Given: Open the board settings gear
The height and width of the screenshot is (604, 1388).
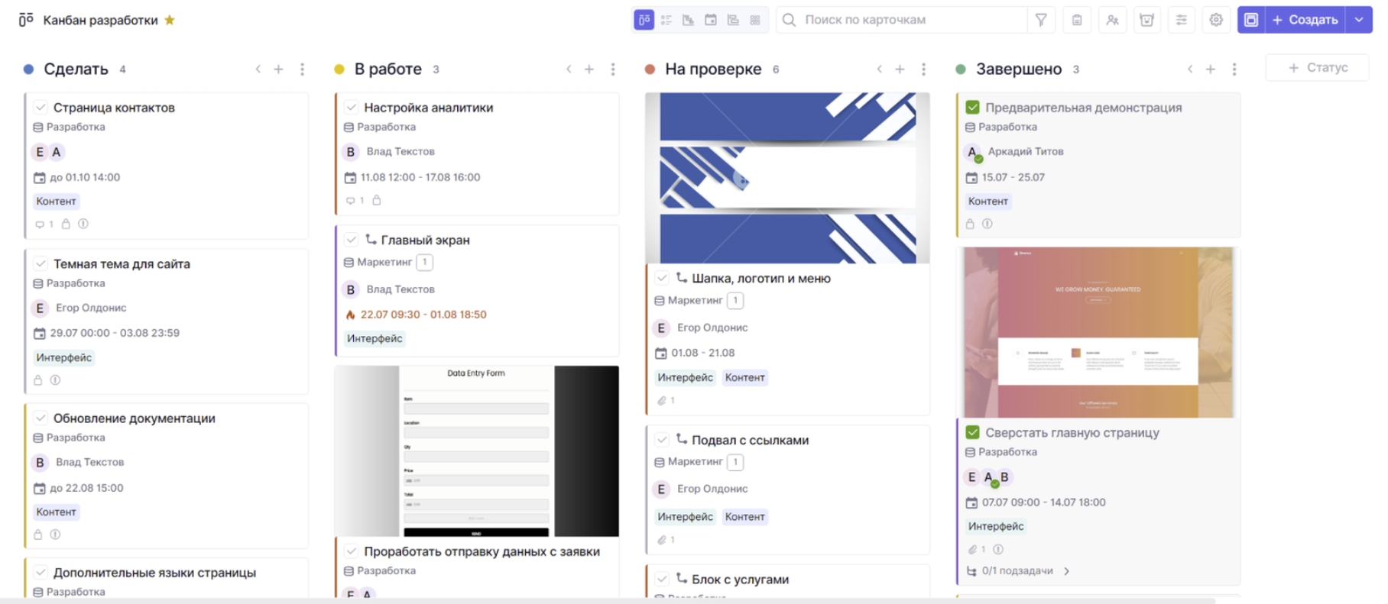Looking at the screenshot, I should point(1215,20).
